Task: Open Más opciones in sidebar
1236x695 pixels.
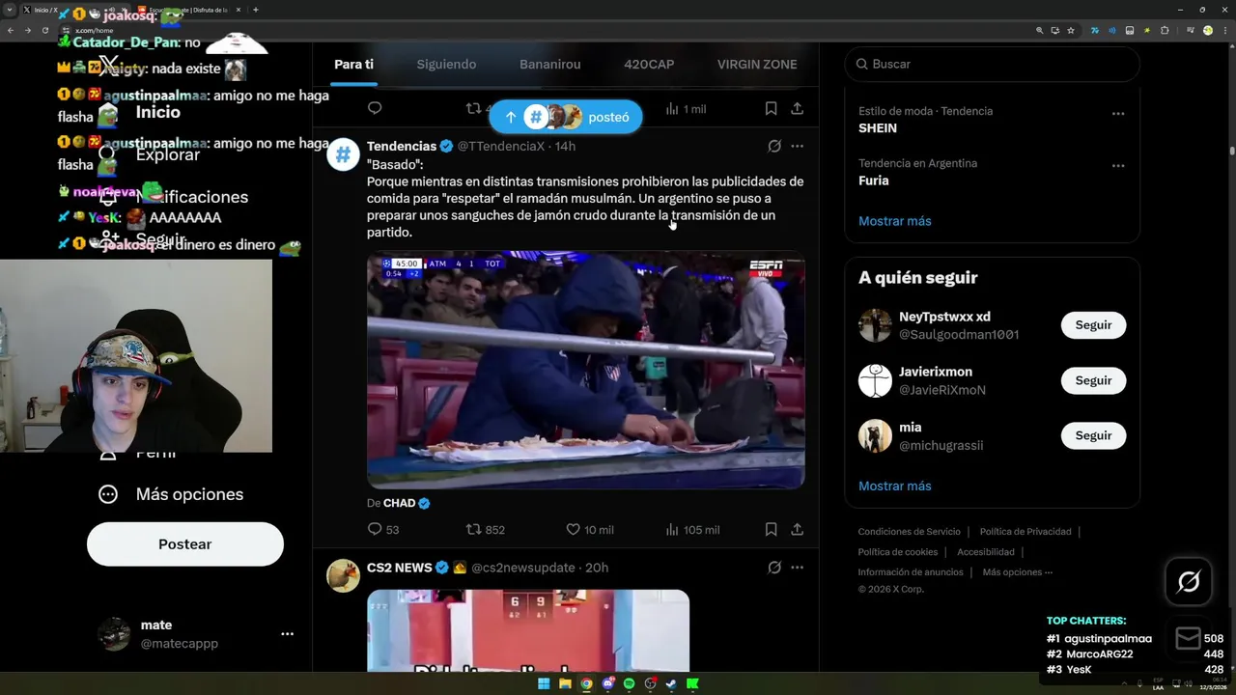Action: (171, 494)
